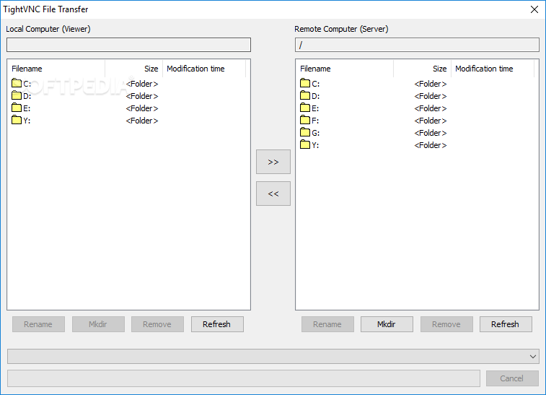Refresh the Local Computer file list
Image resolution: width=546 pixels, height=395 pixels.
point(217,324)
